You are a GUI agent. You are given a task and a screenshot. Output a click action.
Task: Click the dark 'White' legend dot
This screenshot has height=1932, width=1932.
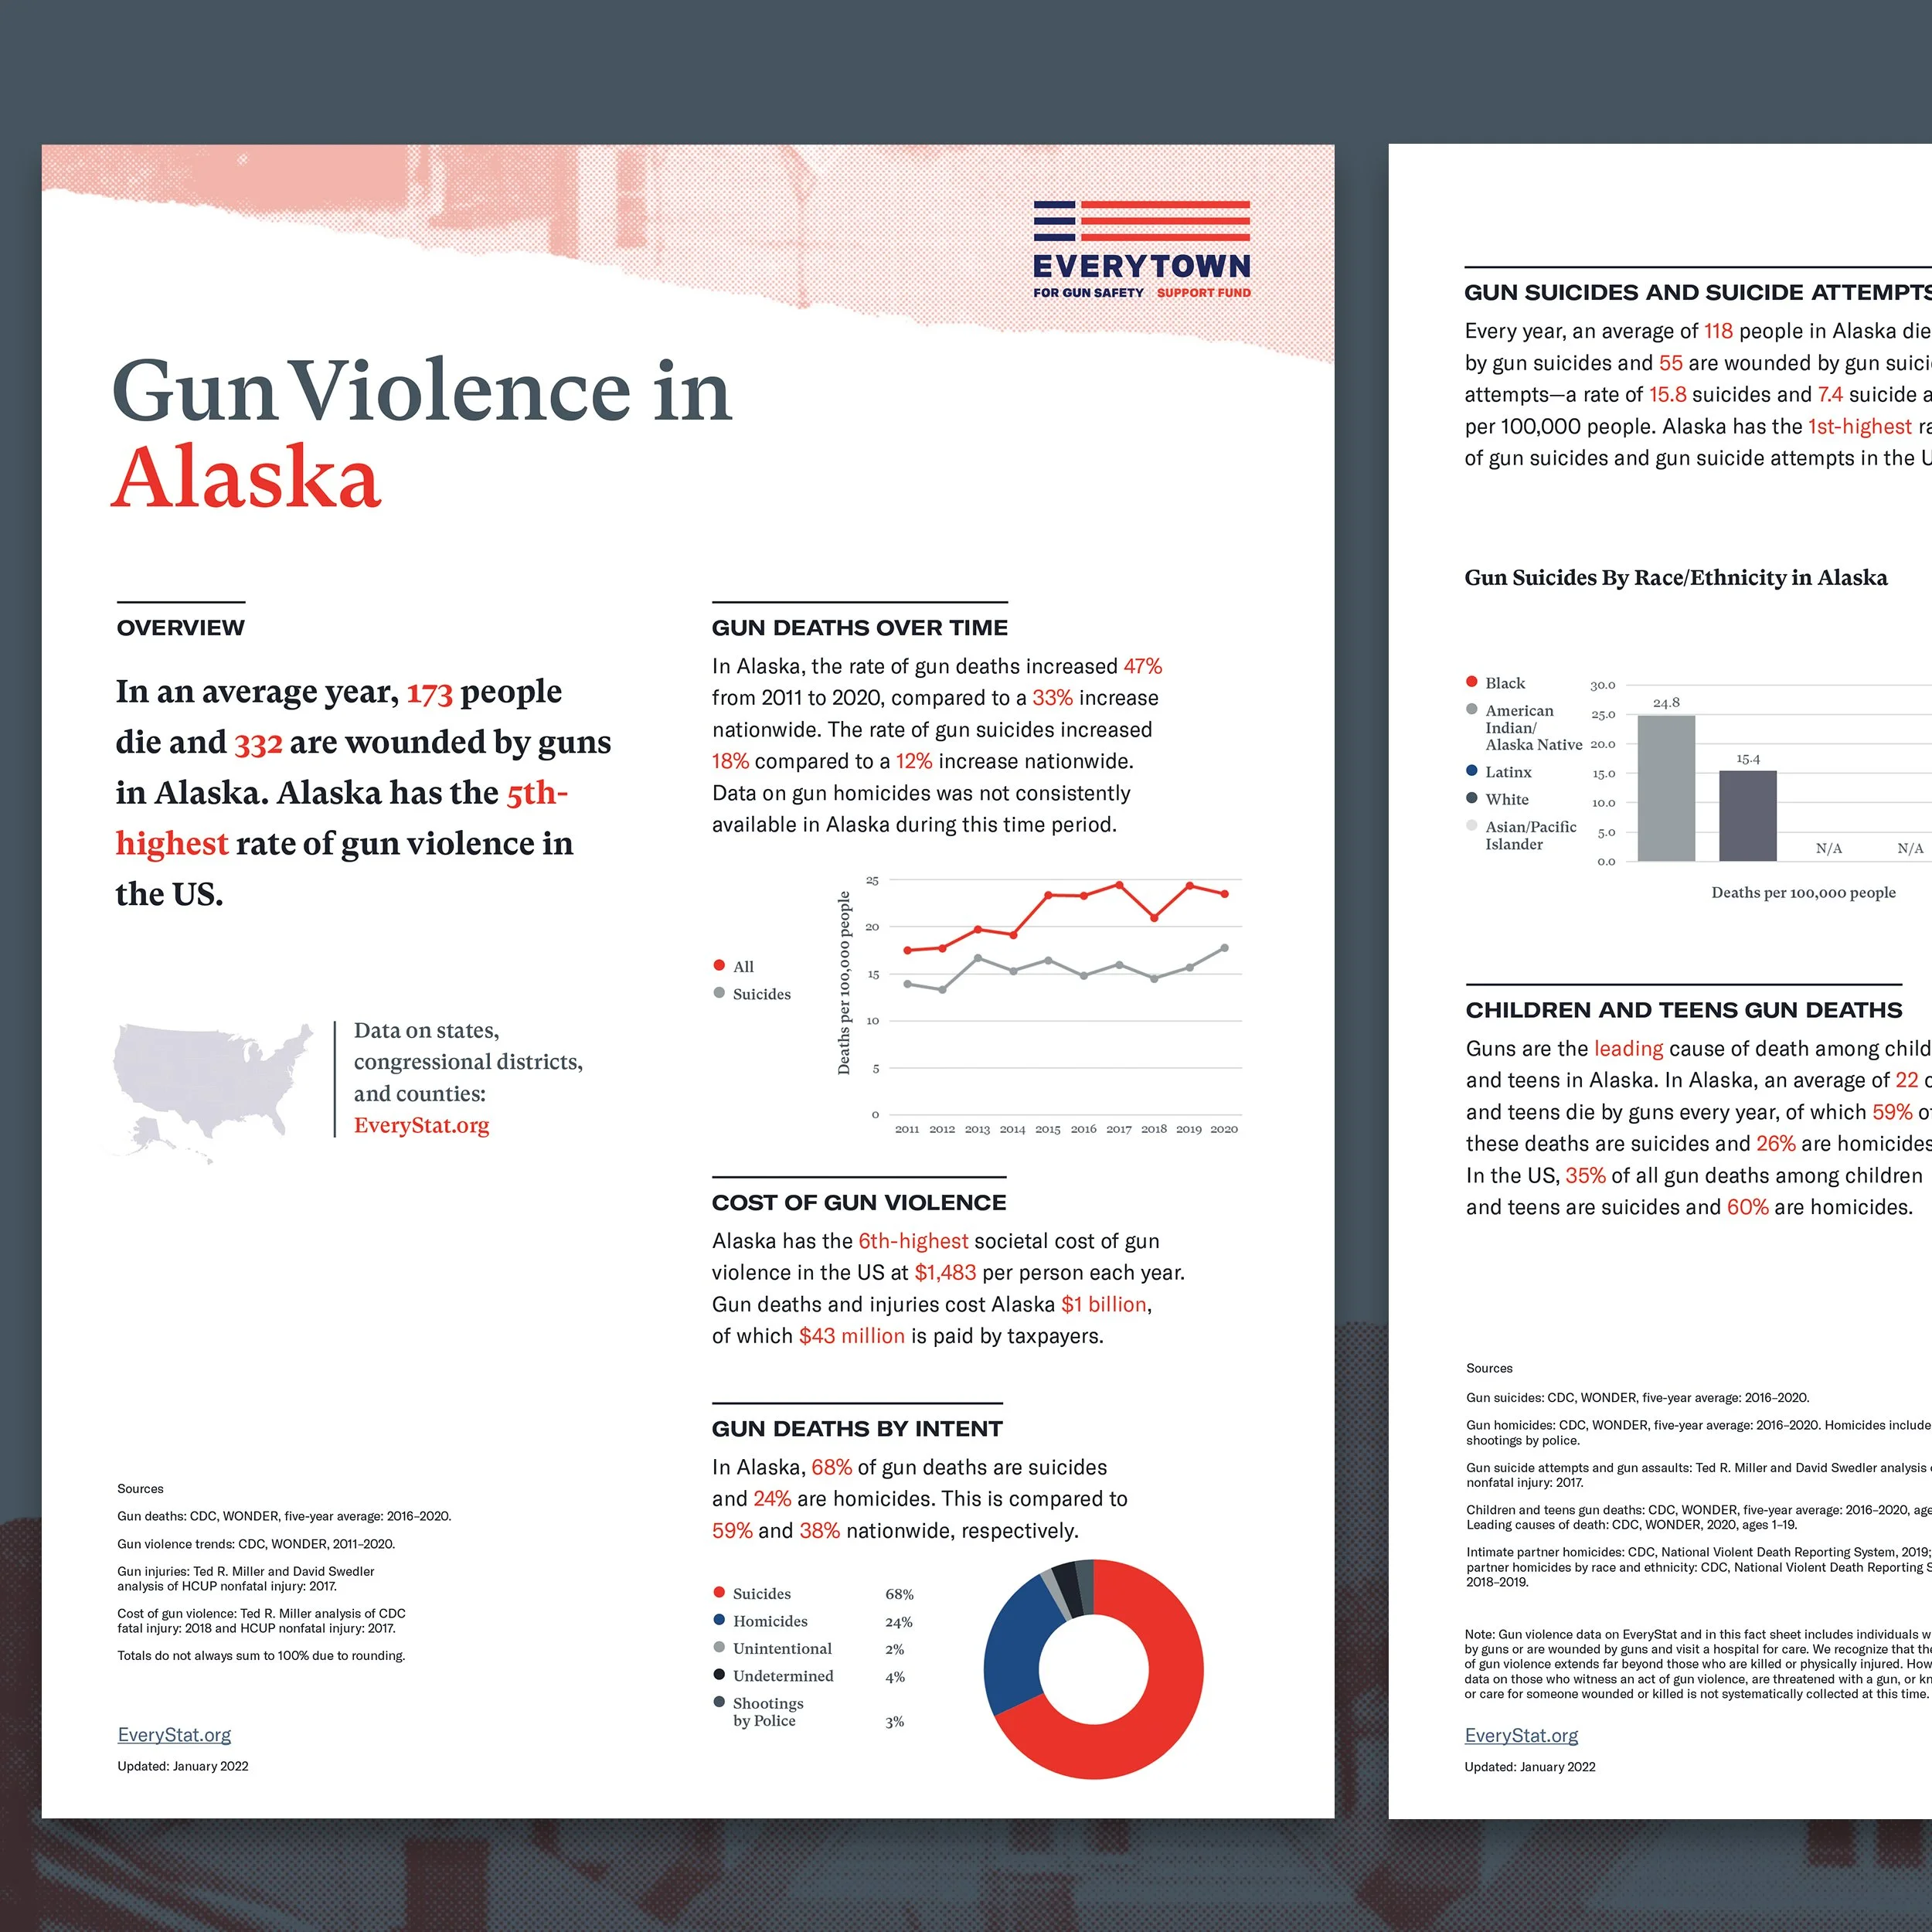click(x=1471, y=798)
